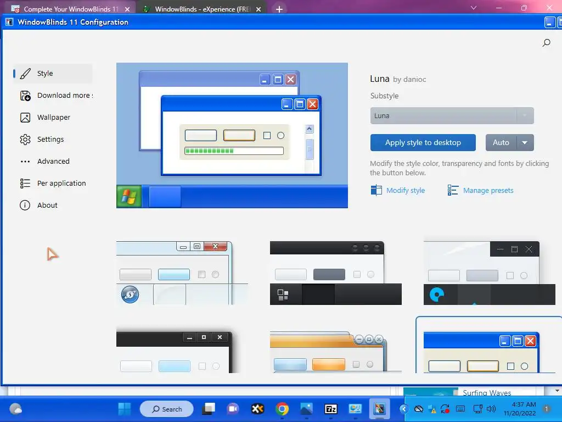Open the WindowBlinds taskbar icon
Image resolution: width=562 pixels, height=422 pixels.
[379, 409]
